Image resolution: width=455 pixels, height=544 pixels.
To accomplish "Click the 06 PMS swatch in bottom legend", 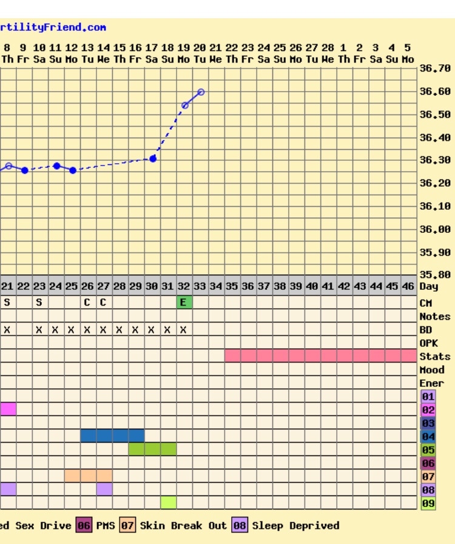I will (x=83, y=526).
